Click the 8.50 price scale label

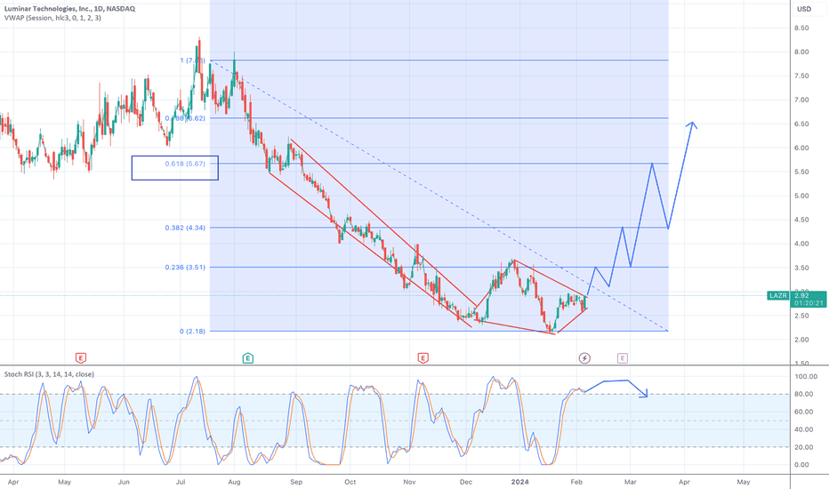tap(801, 28)
